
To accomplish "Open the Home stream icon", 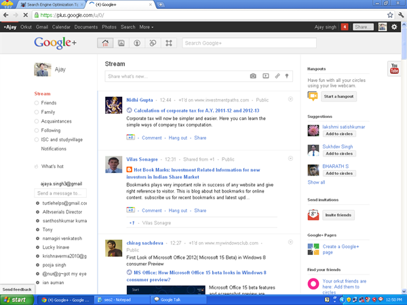I will [x=105, y=43].
